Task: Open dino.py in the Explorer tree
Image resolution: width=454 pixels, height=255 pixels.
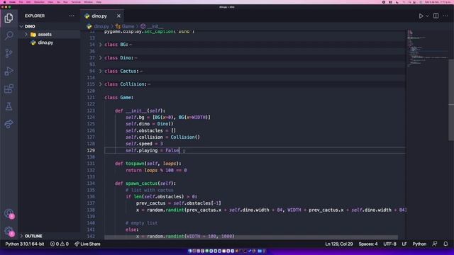Action: tap(45, 42)
